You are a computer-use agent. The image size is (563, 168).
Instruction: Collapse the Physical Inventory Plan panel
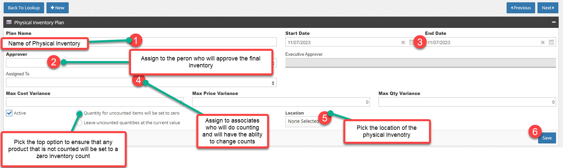pyautogui.click(x=554, y=22)
